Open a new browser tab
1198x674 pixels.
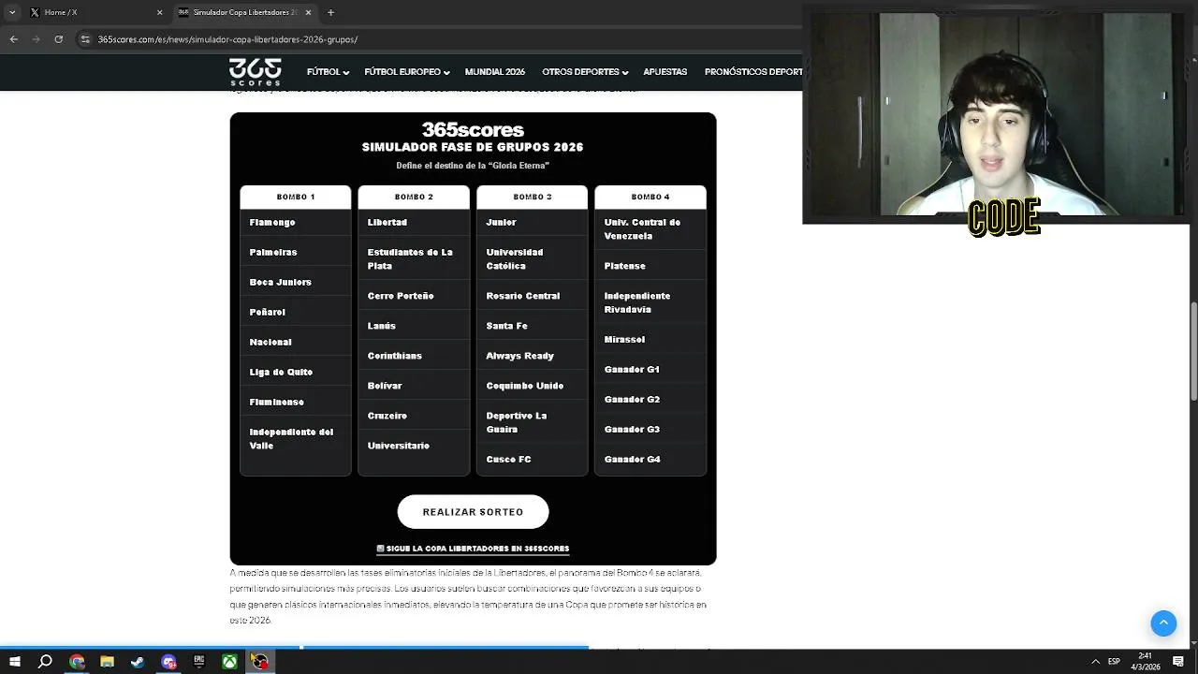[x=330, y=12]
